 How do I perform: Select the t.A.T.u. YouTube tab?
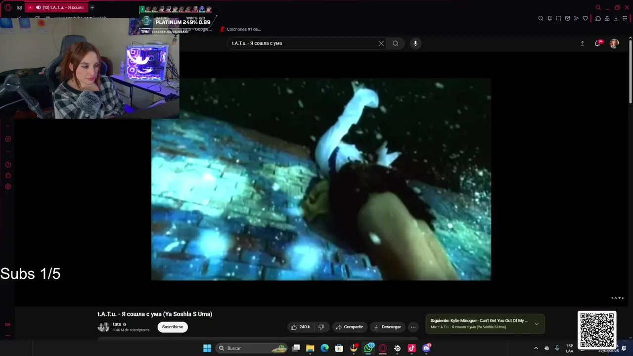click(57, 7)
